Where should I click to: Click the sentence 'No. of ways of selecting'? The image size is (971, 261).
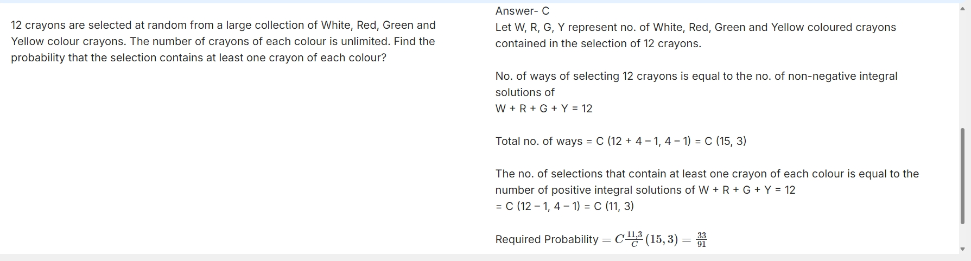(696, 76)
